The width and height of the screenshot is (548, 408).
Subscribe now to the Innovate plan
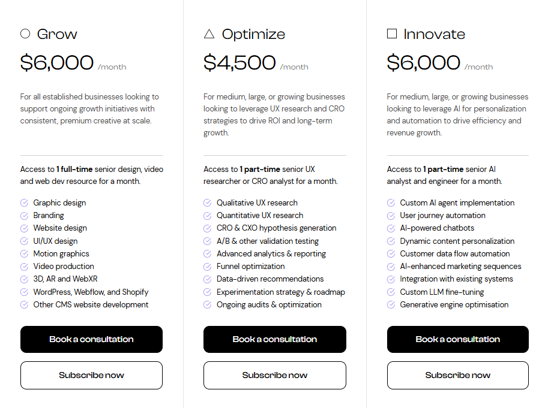point(458,376)
